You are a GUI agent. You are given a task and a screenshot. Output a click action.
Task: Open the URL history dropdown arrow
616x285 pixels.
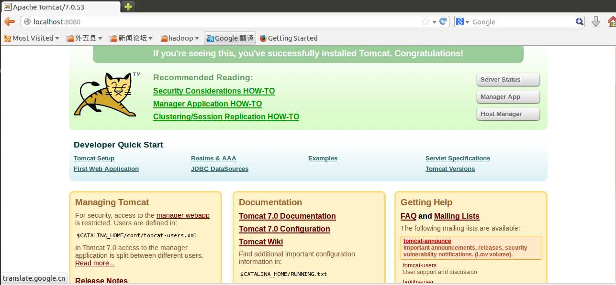(434, 22)
